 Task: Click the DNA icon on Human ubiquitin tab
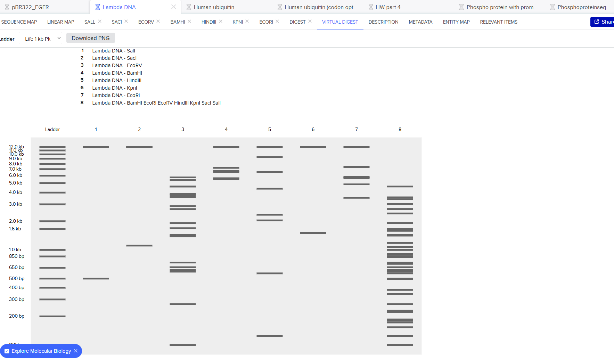click(x=189, y=7)
